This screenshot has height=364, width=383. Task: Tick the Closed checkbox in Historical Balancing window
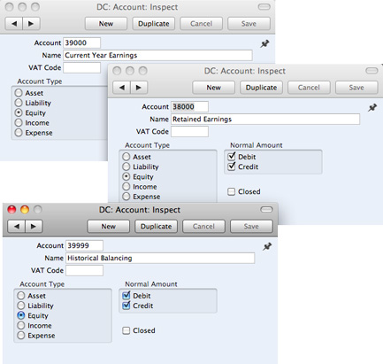[126, 330]
